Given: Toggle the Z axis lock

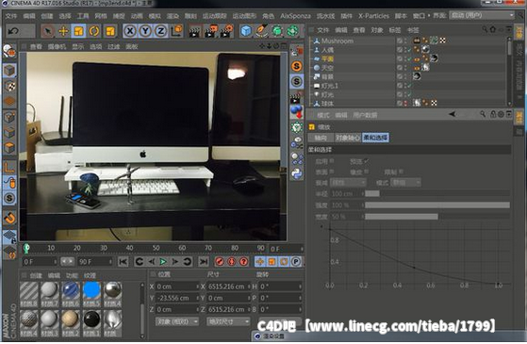Looking at the screenshot, I should click(x=161, y=31).
